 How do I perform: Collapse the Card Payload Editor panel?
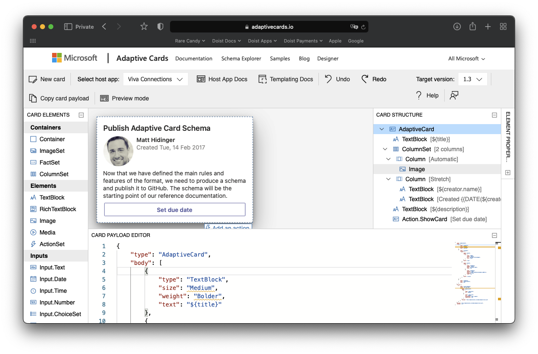tap(494, 235)
